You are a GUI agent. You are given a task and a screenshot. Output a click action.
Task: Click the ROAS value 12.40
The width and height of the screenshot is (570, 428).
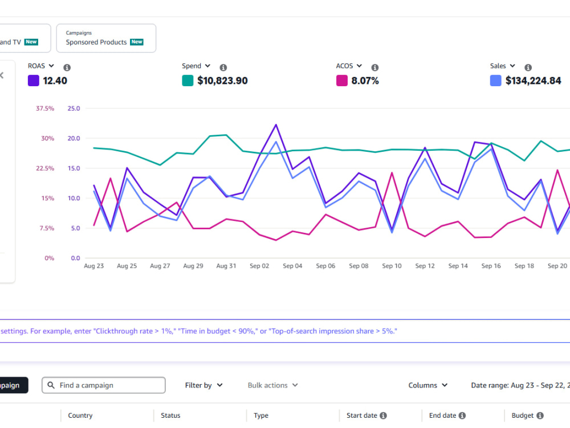click(x=55, y=81)
